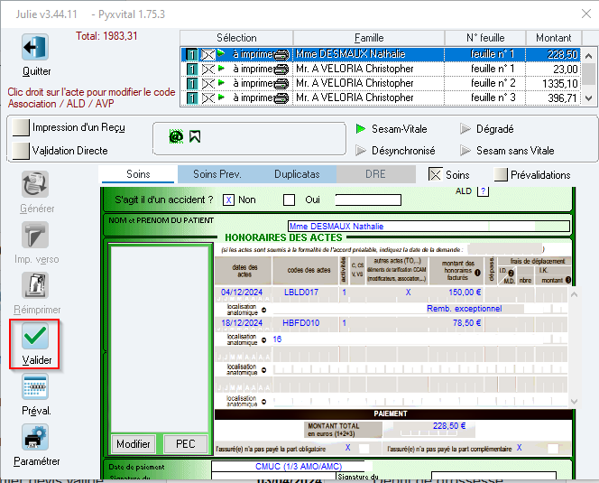Click envelope icon in Mme DESMAUX row
This screenshot has height=483, width=599.
(x=208, y=55)
